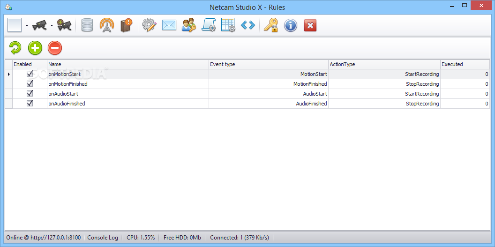Select the onMotionFinished name cell

tap(128, 84)
